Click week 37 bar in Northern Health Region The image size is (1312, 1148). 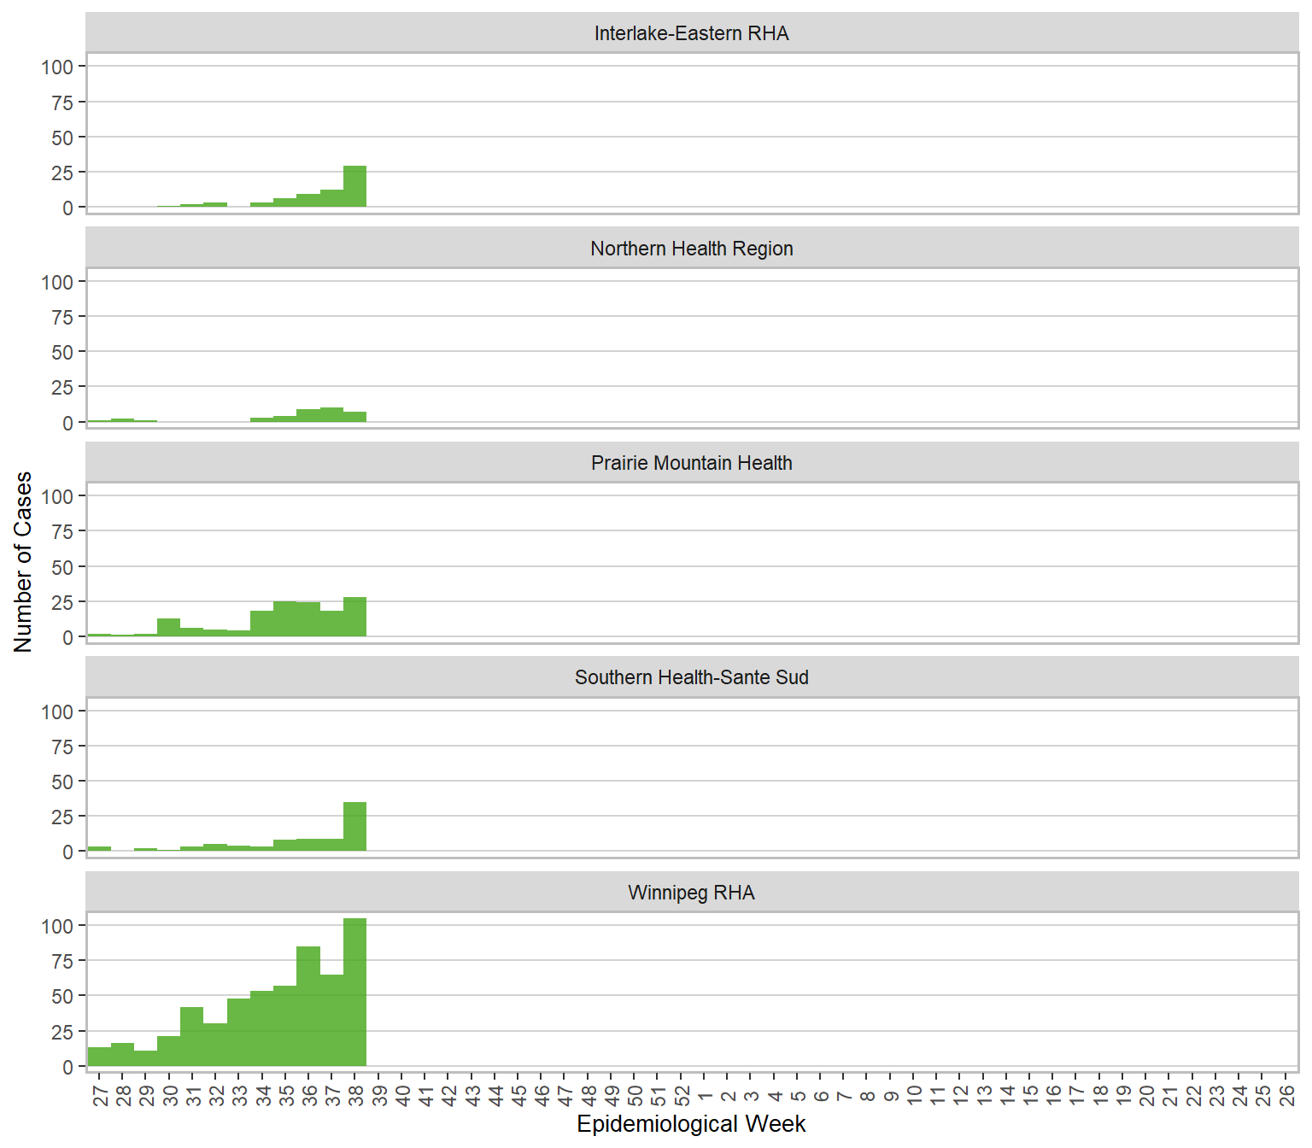pyautogui.click(x=331, y=415)
